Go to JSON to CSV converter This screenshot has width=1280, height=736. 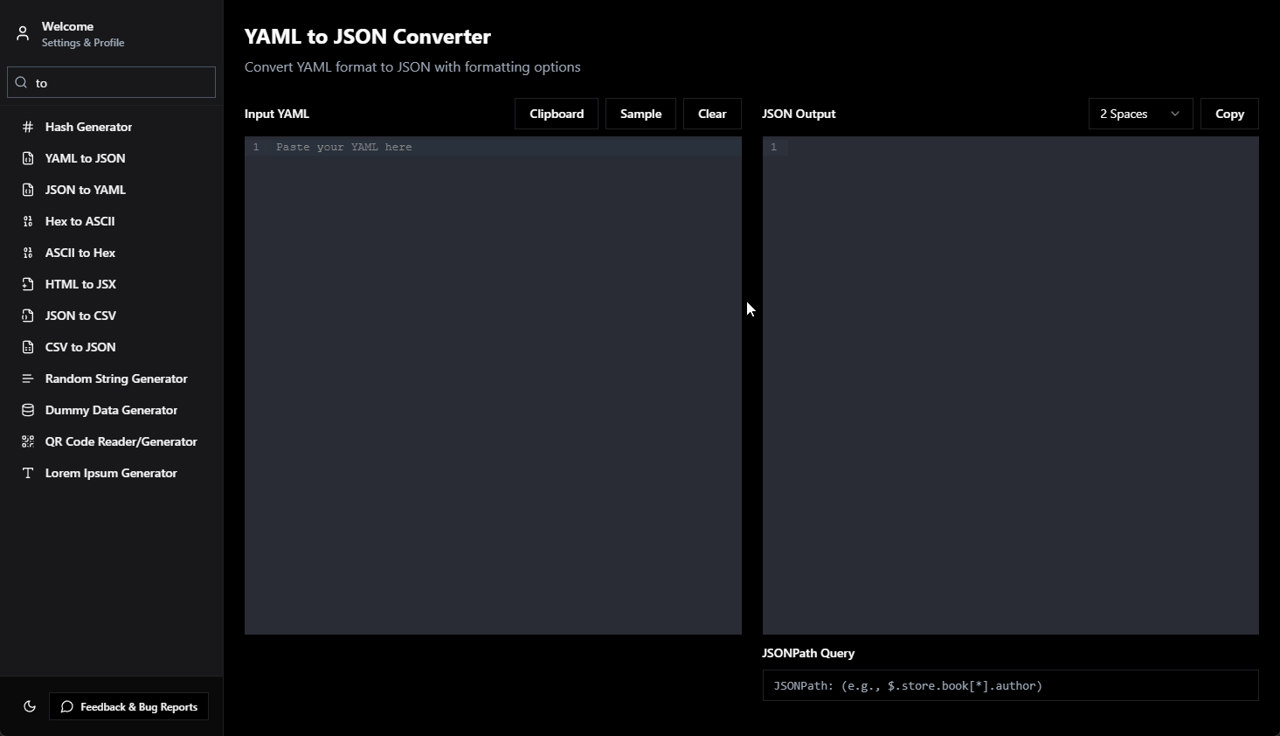point(80,316)
